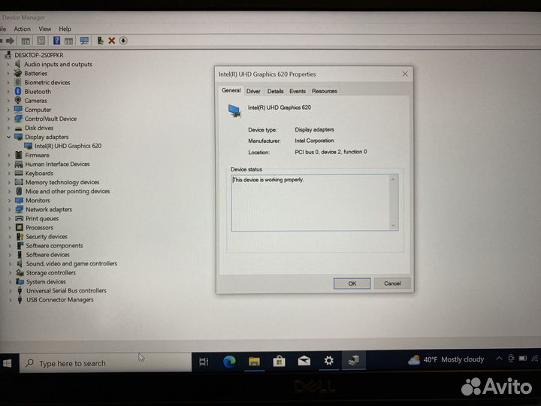The width and height of the screenshot is (541, 406).
Task: Expand the Disk drives node
Action: (8, 128)
